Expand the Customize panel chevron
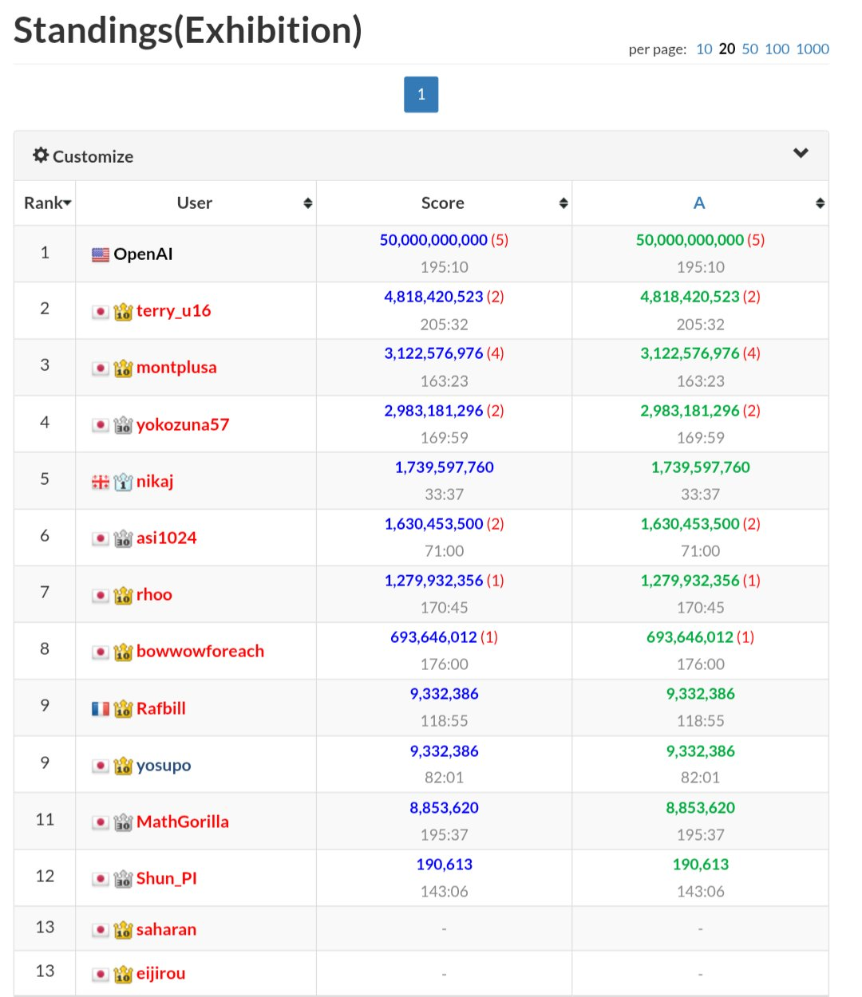The height and width of the screenshot is (997, 862). 801,153
